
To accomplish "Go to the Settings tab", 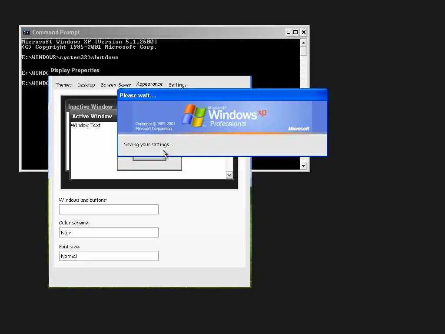I will click(177, 85).
